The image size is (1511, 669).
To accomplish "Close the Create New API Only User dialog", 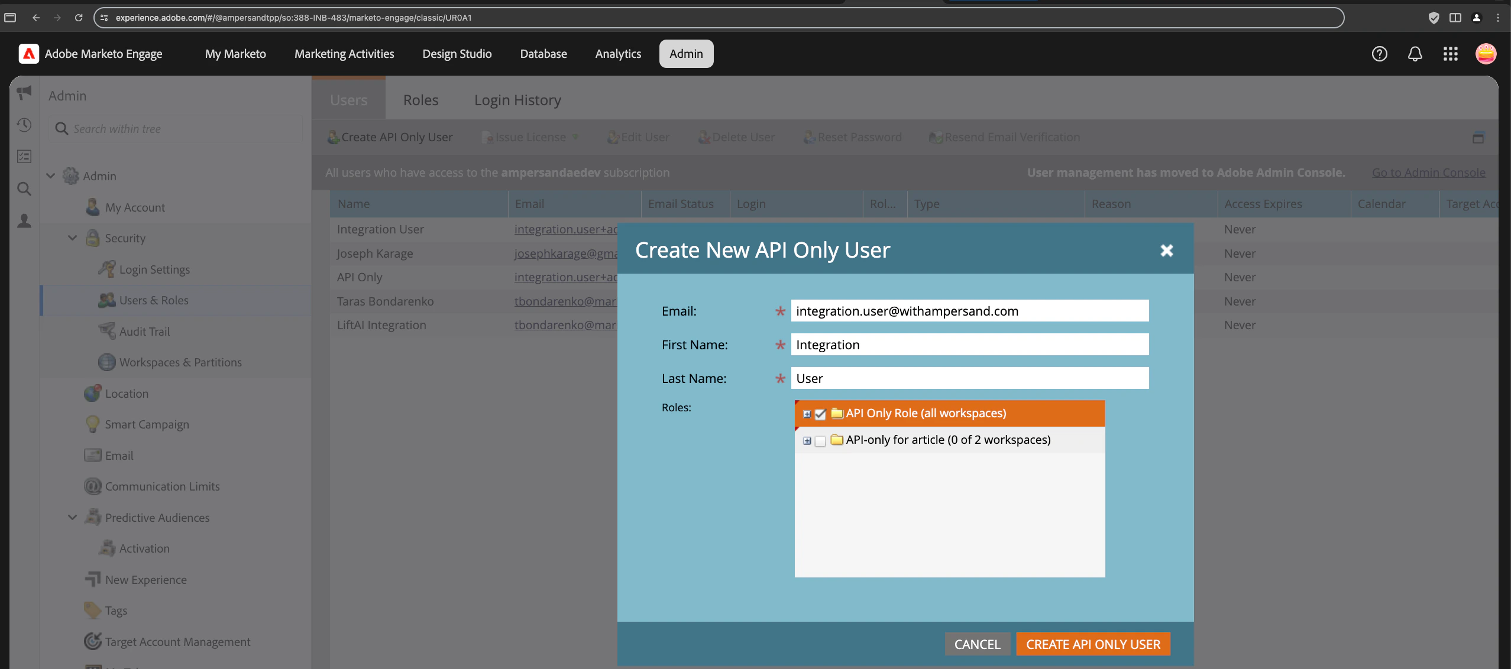I will tap(1166, 251).
